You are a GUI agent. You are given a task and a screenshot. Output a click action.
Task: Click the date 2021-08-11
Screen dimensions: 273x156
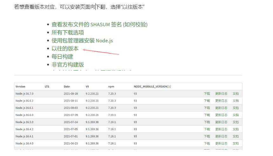click(71, 101)
